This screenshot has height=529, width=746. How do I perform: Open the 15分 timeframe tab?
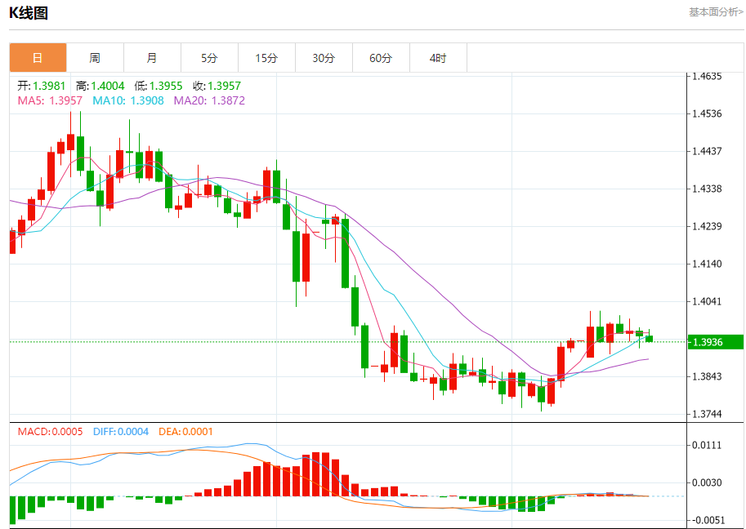[266, 58]
